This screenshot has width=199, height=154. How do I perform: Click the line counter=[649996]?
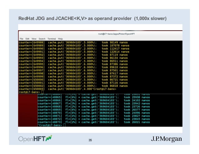[73, 67]
